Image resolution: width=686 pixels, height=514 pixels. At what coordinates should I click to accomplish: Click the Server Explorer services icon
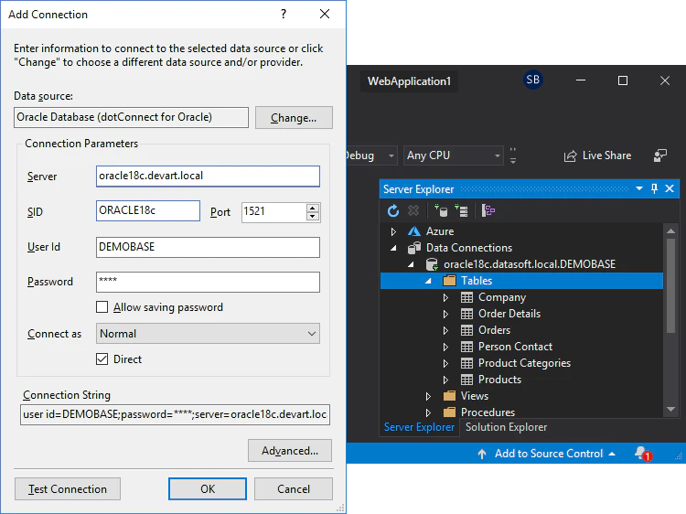[x=488, y=211]
